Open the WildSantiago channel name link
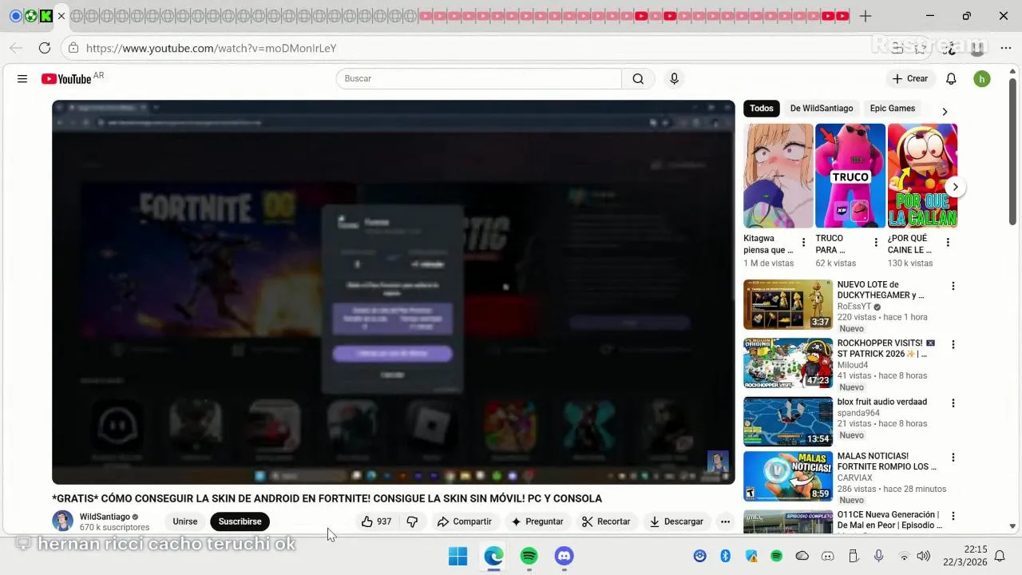Image resolution: width=1022 pixels, height=575 pixels. 105,517
